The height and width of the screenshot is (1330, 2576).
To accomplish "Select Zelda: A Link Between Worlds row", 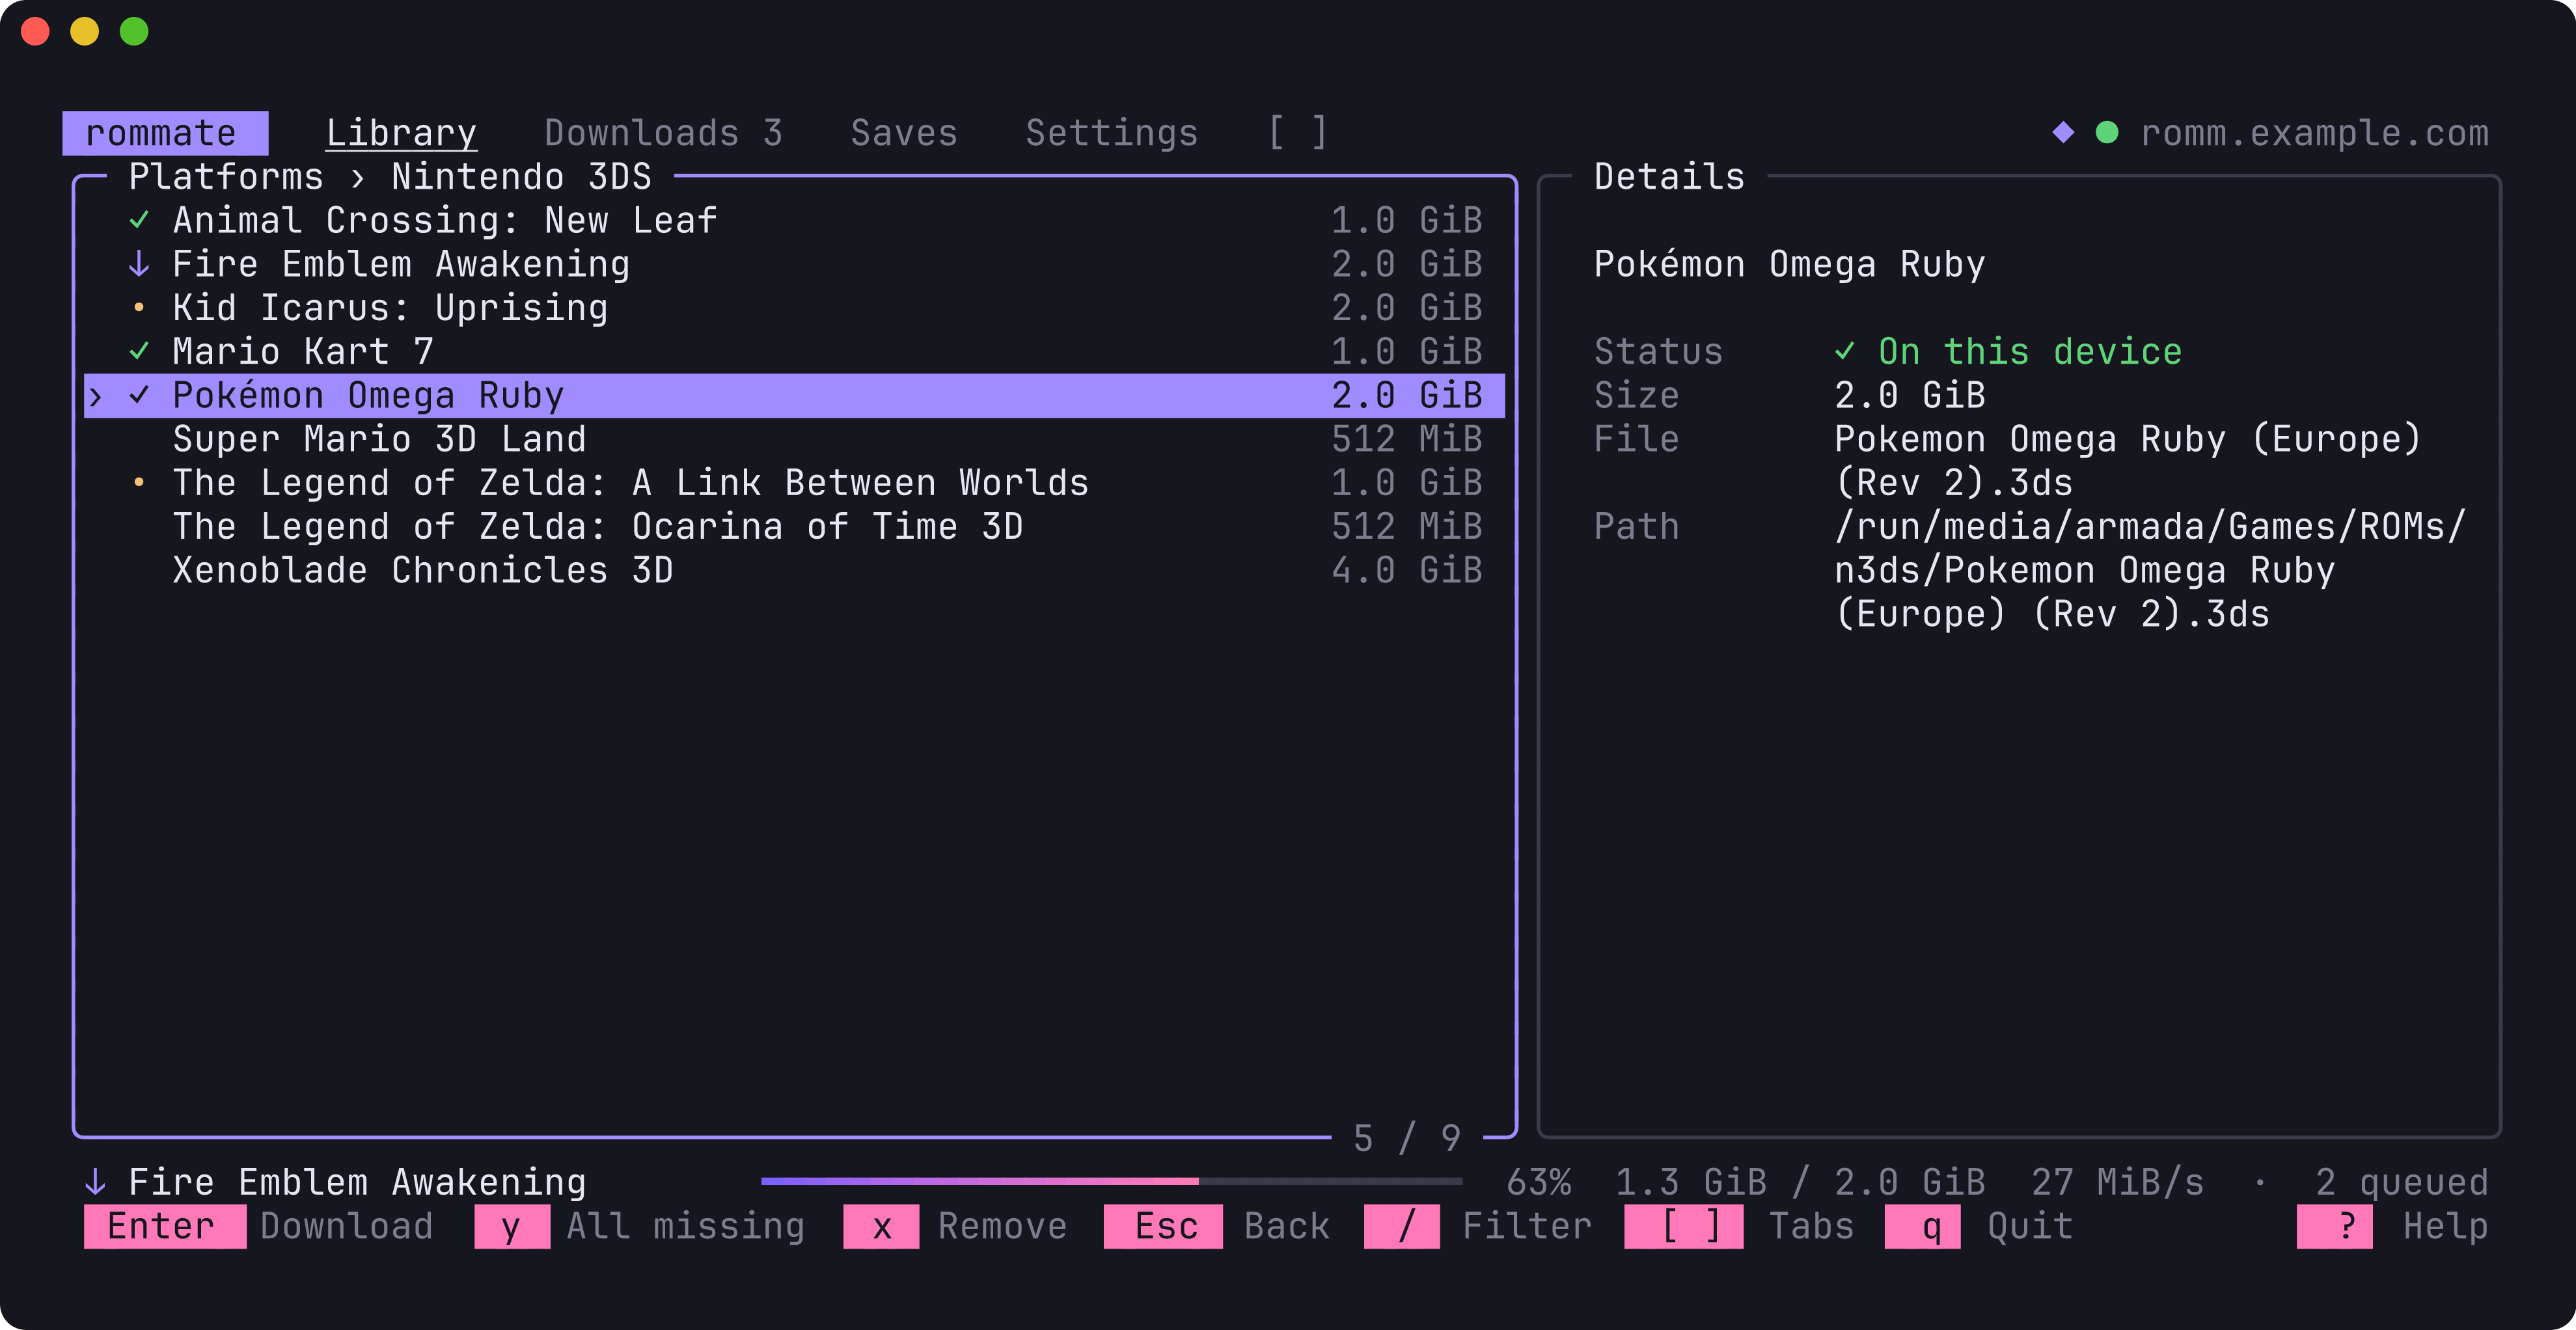I will [x=794, y=483].
